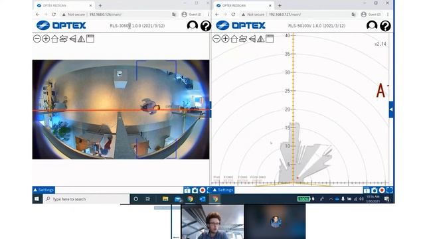The height and width of the screenshot is (239, 425).
Task: Click address bar showing 192.168.0.127
Action: coord(298,15)
